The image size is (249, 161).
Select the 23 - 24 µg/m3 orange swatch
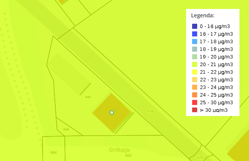(x=194, y=87)
